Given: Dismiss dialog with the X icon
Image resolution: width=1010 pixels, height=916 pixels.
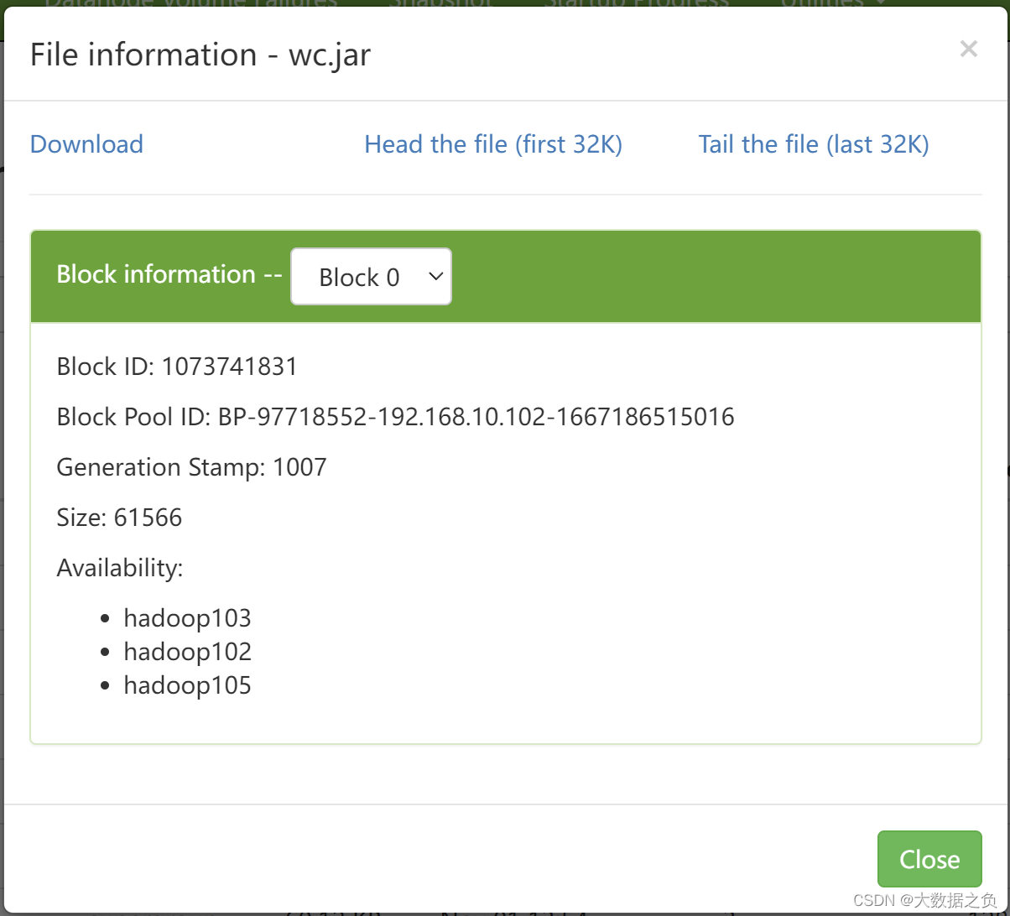Looking at the screenshot, I should [969, 49].
